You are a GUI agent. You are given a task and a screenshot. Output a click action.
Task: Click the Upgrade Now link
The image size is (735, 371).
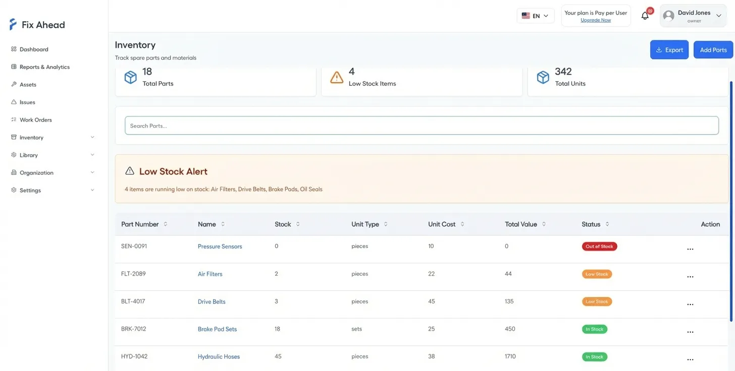tap(596, 20)
